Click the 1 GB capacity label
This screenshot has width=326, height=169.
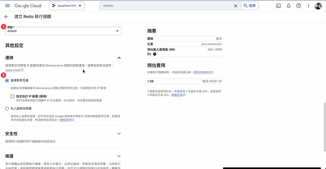150,81
